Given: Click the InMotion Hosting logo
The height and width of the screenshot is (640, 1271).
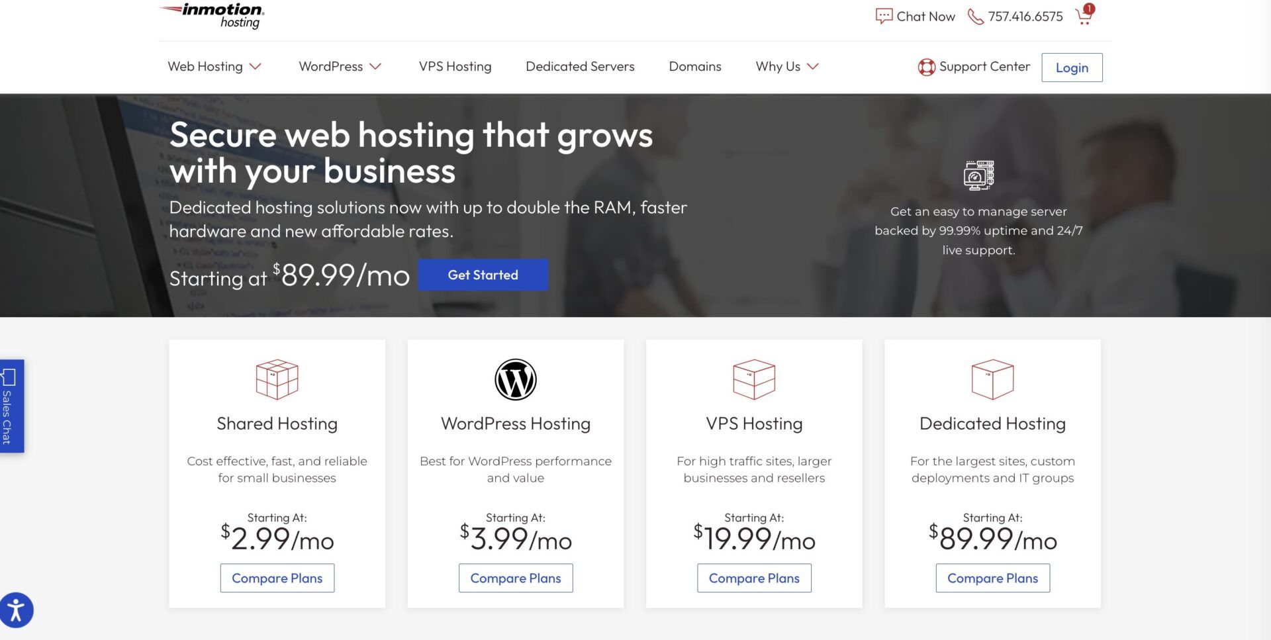Looking at the screenshot, I should (212, 16).
